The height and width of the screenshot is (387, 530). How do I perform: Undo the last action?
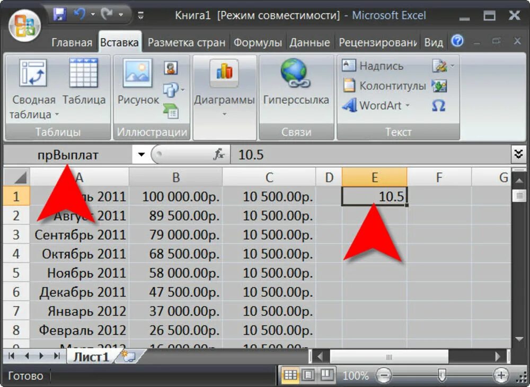point(80,14)
